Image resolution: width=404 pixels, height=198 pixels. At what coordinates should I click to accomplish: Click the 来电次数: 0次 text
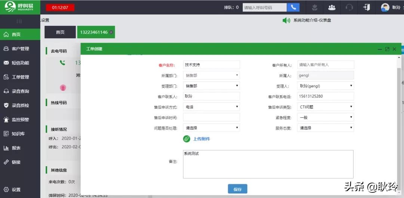point(62,182)
